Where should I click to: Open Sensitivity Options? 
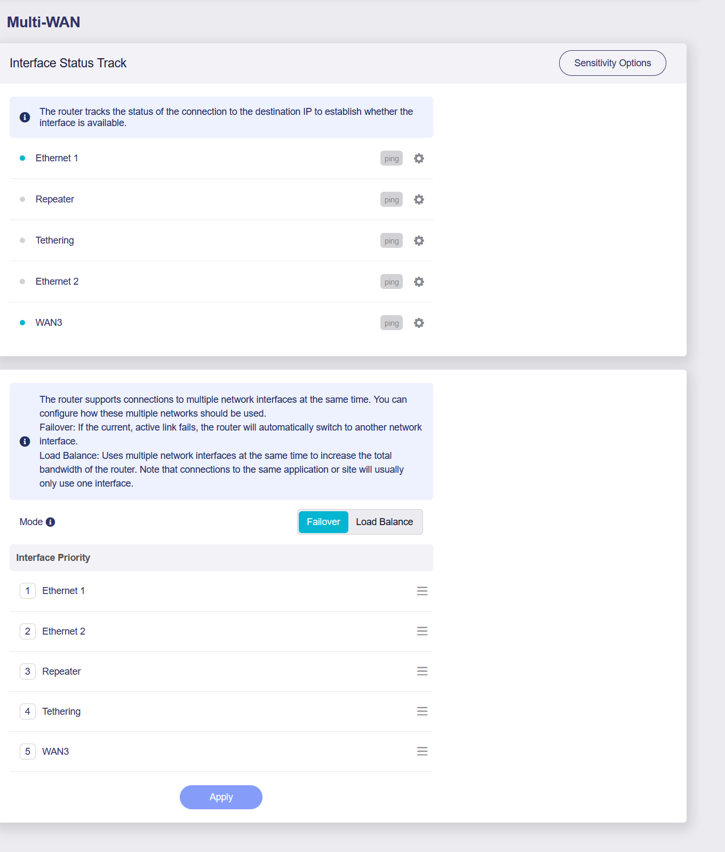[x=612, y=63]
